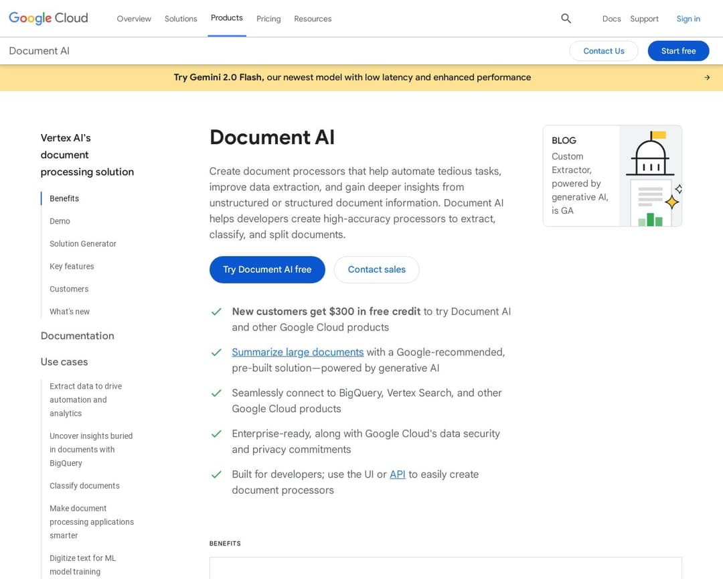The height and width of the screenshot is (579, 723).
Task: Click the Contact Us button
Action: tap(604, 51)
